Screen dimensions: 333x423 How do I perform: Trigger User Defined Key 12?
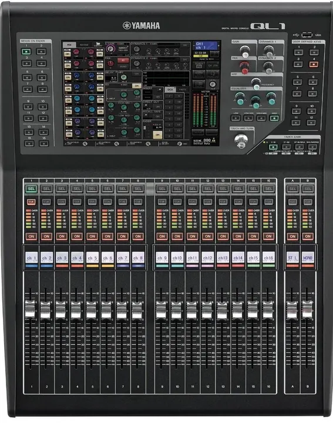point(311,122)
